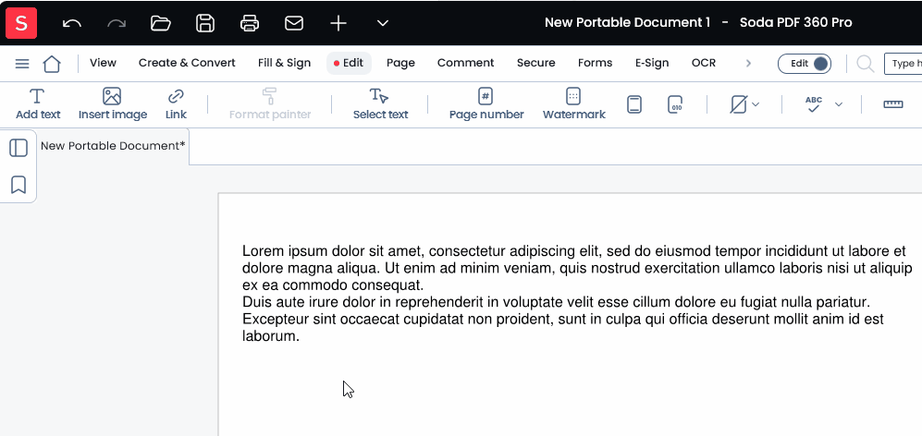
Task: Send document by email envelope icon
Action: tap(294, 23)
